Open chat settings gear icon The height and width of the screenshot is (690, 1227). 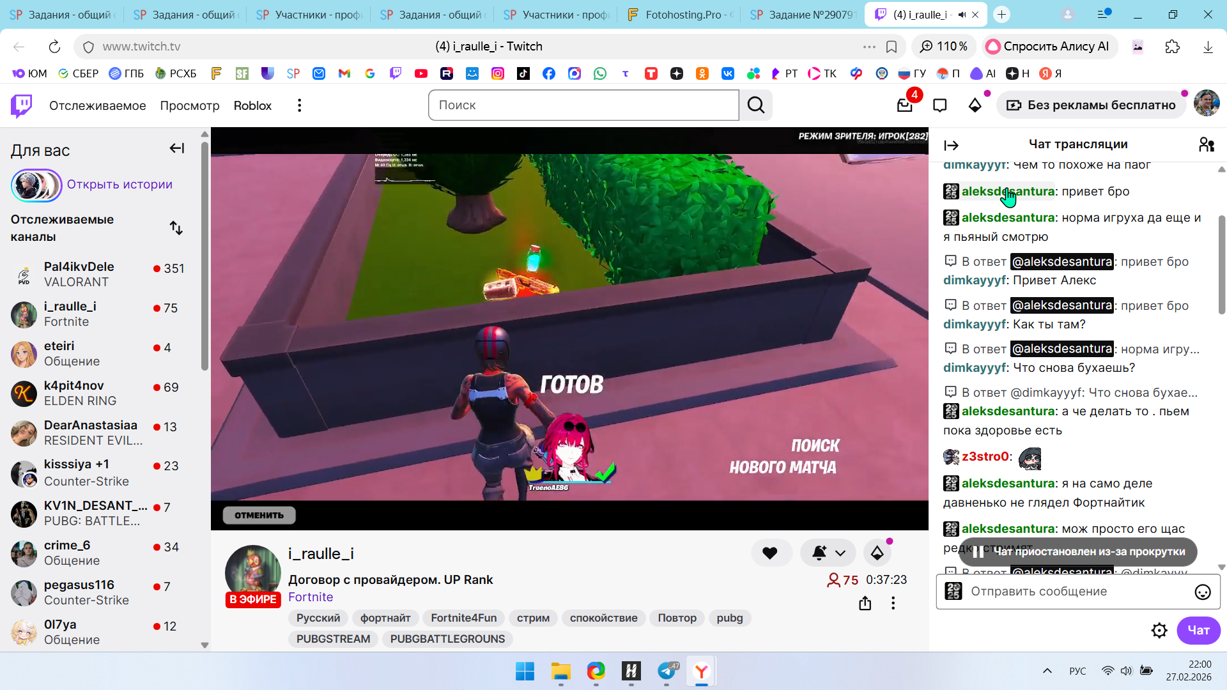[1159, 631]
